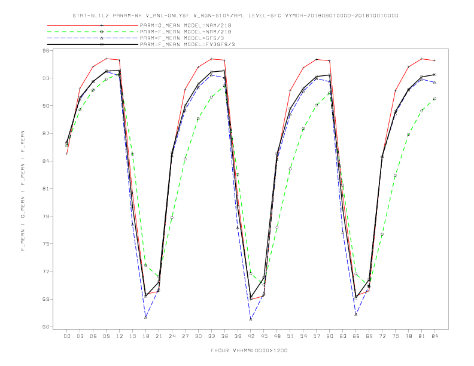474x366 pixels.
Task: Click x-axis forecast hour label 81
Action: pos(422,336)
